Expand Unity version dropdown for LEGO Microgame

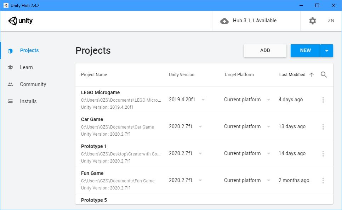click(x=203, y=100)
